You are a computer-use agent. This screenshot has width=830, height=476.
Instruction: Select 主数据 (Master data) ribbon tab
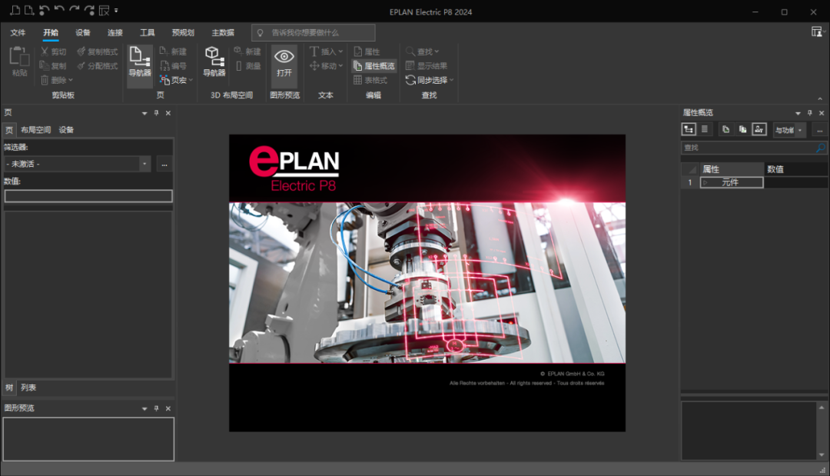point(223,32)
